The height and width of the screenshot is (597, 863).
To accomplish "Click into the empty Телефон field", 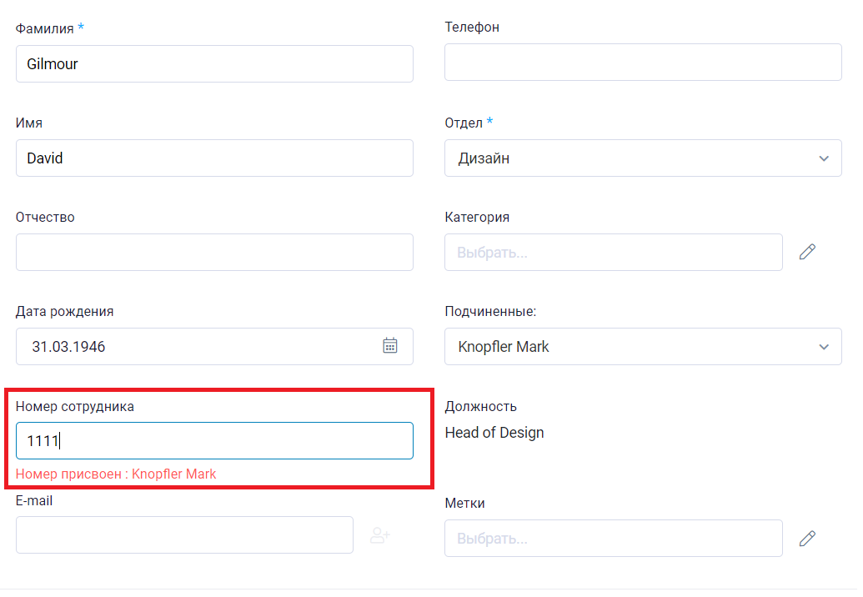I will (643, 63).
